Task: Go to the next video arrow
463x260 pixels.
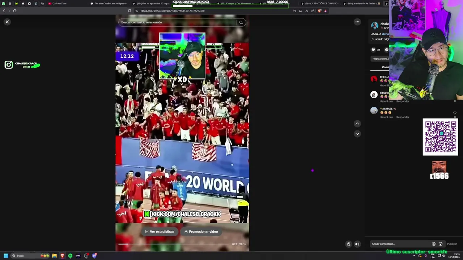Action: pyautogui.click(x=357, y=134)
